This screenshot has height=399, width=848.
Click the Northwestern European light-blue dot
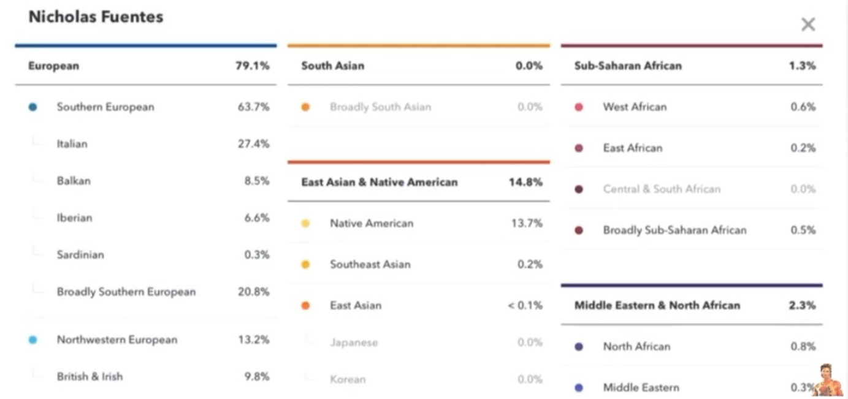[32, 340]
